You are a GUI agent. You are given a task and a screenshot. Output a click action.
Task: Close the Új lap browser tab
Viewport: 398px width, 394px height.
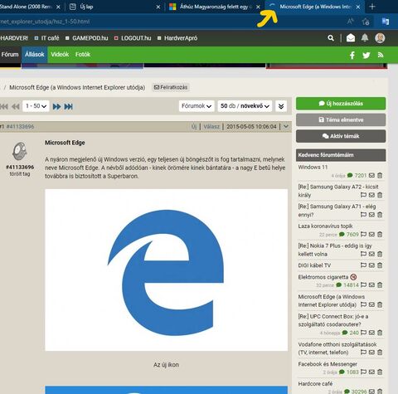pos(158,7)
